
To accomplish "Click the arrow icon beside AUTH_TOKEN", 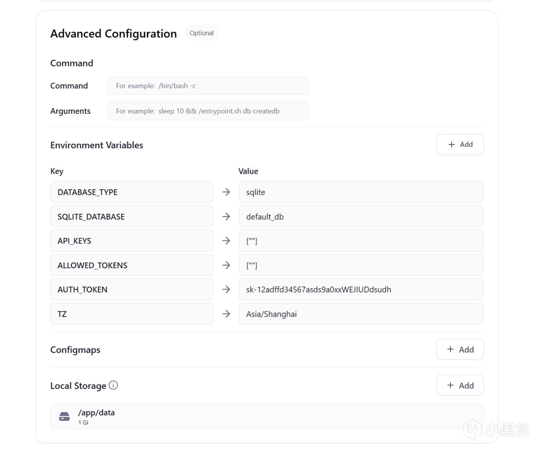I will 226,289.
